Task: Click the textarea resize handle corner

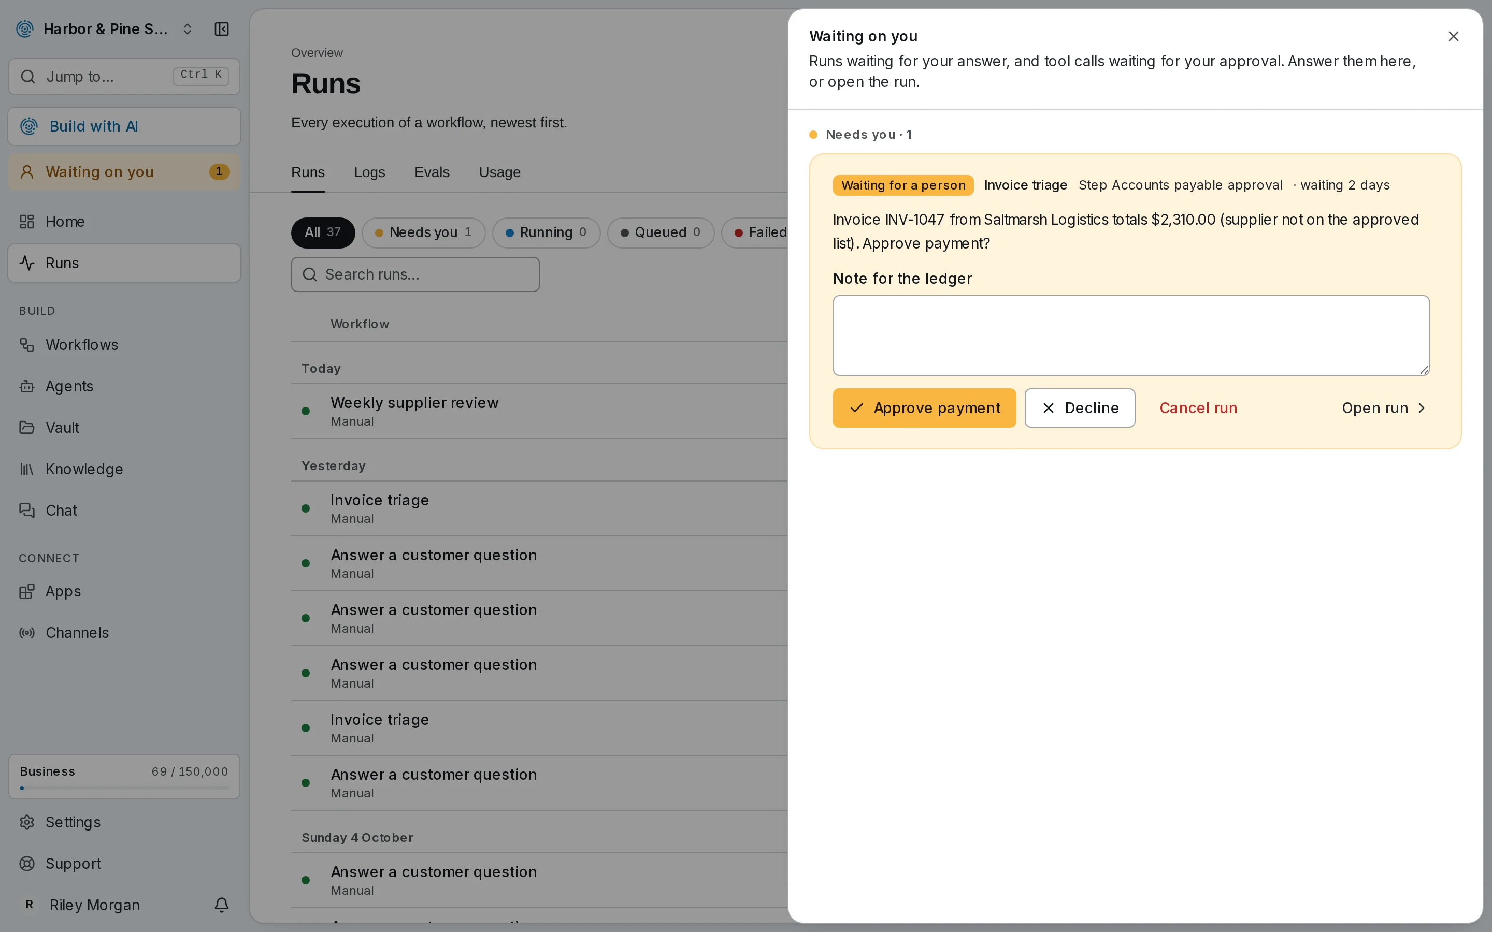Action: tap(1424, 370)
